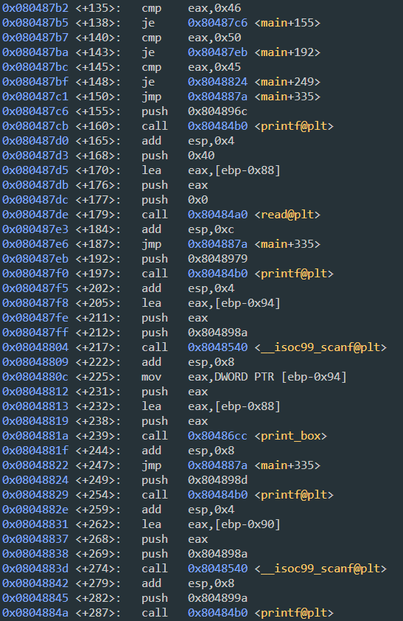Viewport: 403px width, 621px height.
Task: Select the mov DWORD PTR instruction
Action: point(244,377)
